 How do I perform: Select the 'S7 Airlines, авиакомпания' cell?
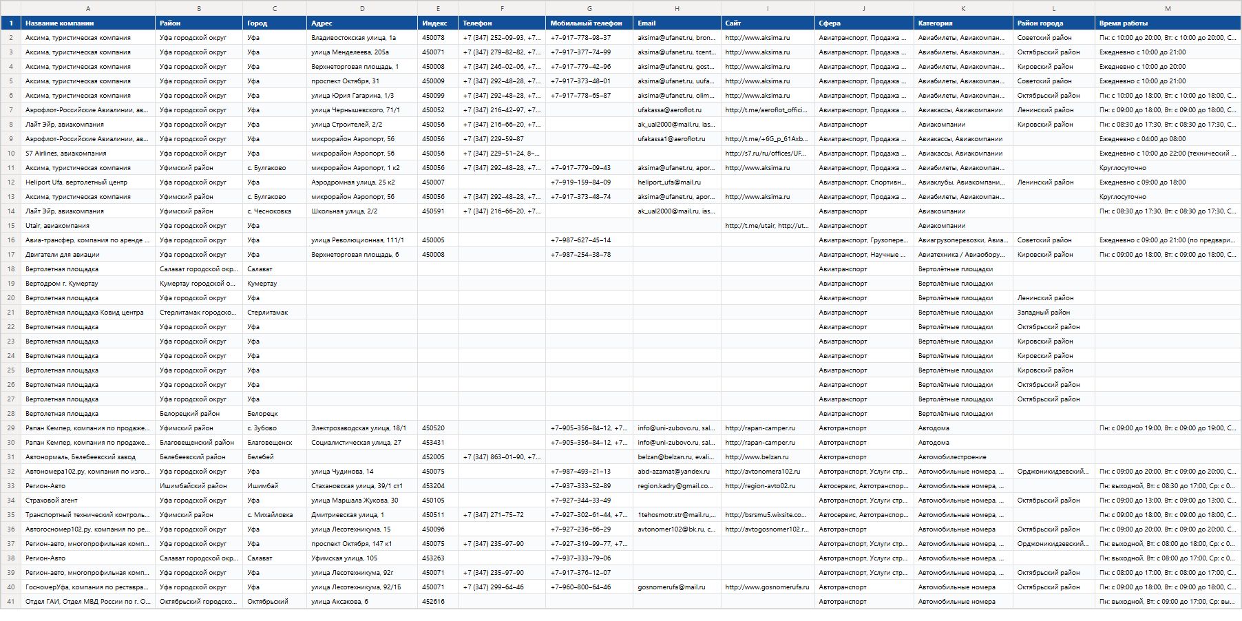(x=88, y=154)
